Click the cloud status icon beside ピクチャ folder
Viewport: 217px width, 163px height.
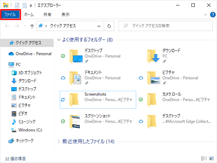141,78
